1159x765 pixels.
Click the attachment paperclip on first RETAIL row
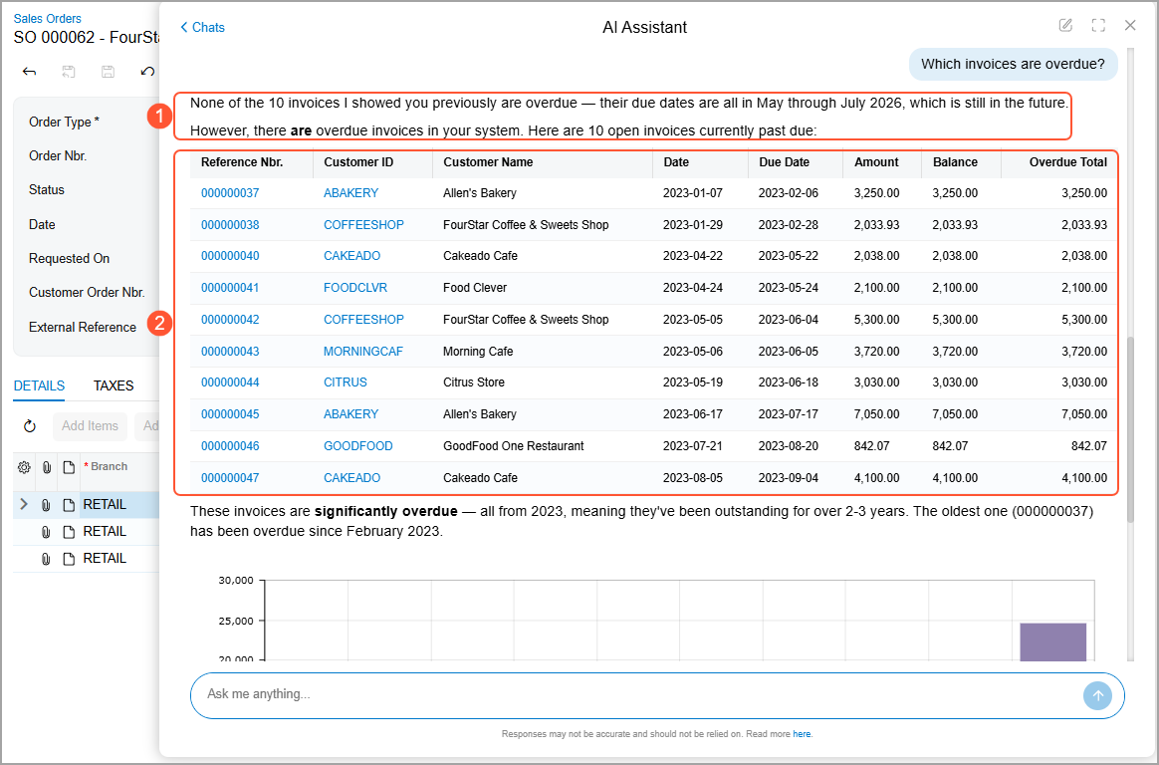click(46, 505)
